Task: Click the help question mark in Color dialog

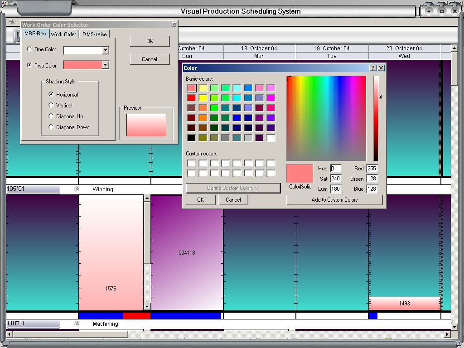Action: pyautogui.click(x=373, y=68)
